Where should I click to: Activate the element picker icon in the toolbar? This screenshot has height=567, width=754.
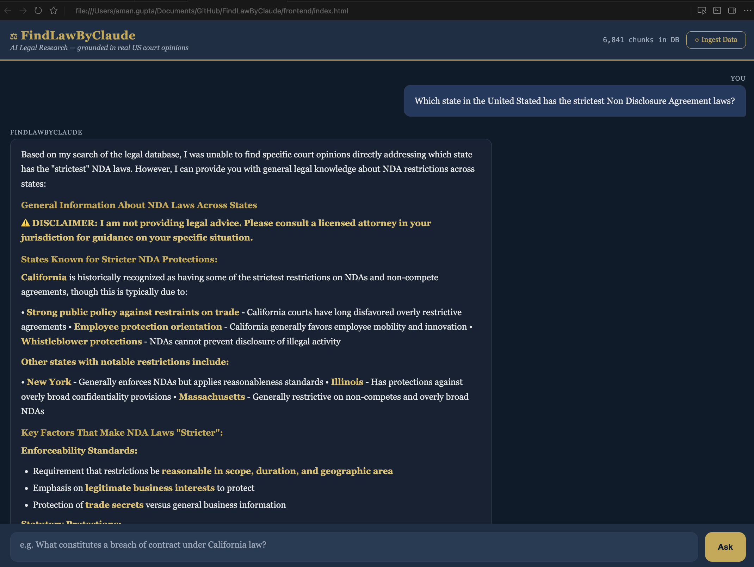tap(702, 11)
